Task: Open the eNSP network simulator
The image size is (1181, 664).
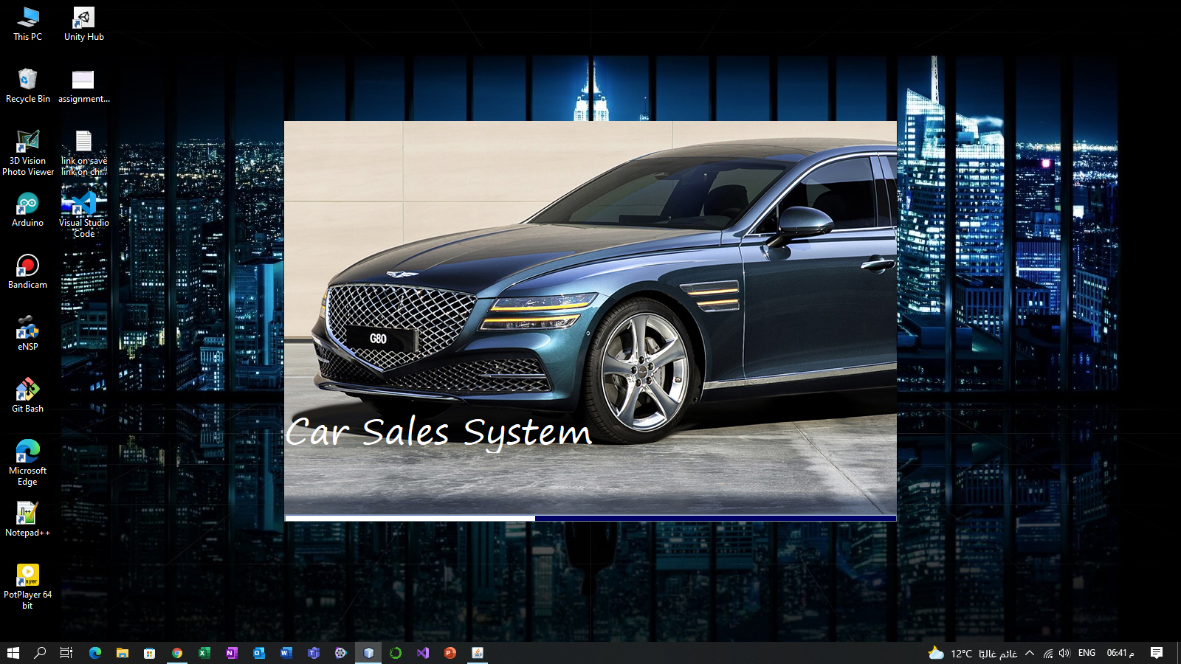Action: pyautogui.click(x=27, y=330)
